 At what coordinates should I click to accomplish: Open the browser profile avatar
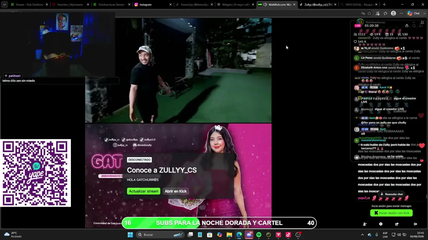(394, 13)
